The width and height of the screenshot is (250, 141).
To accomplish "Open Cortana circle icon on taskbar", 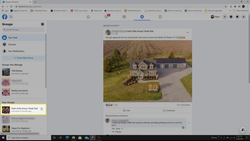I will pos(54,138).
